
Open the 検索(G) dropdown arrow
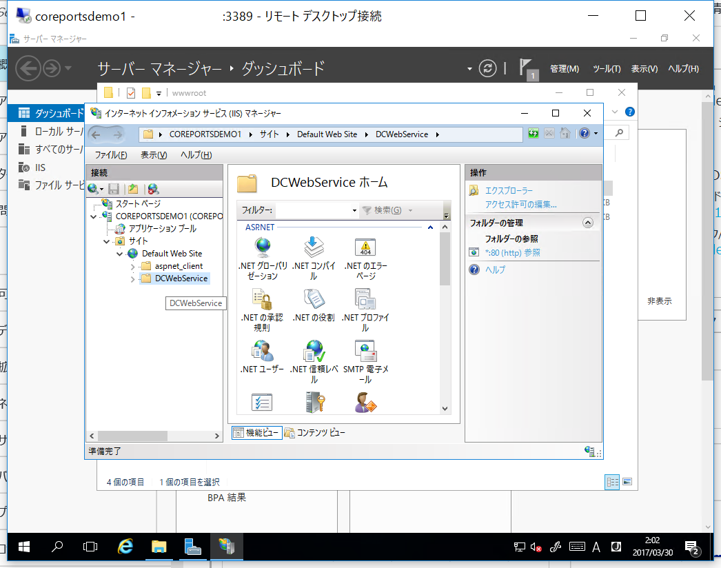click(x=410, y=211)
